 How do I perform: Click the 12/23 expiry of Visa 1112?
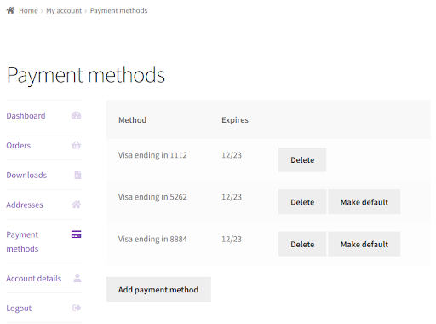[232, 155]
